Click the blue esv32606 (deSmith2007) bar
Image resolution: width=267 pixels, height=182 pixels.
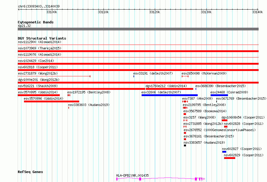click(x=169, y=95)
